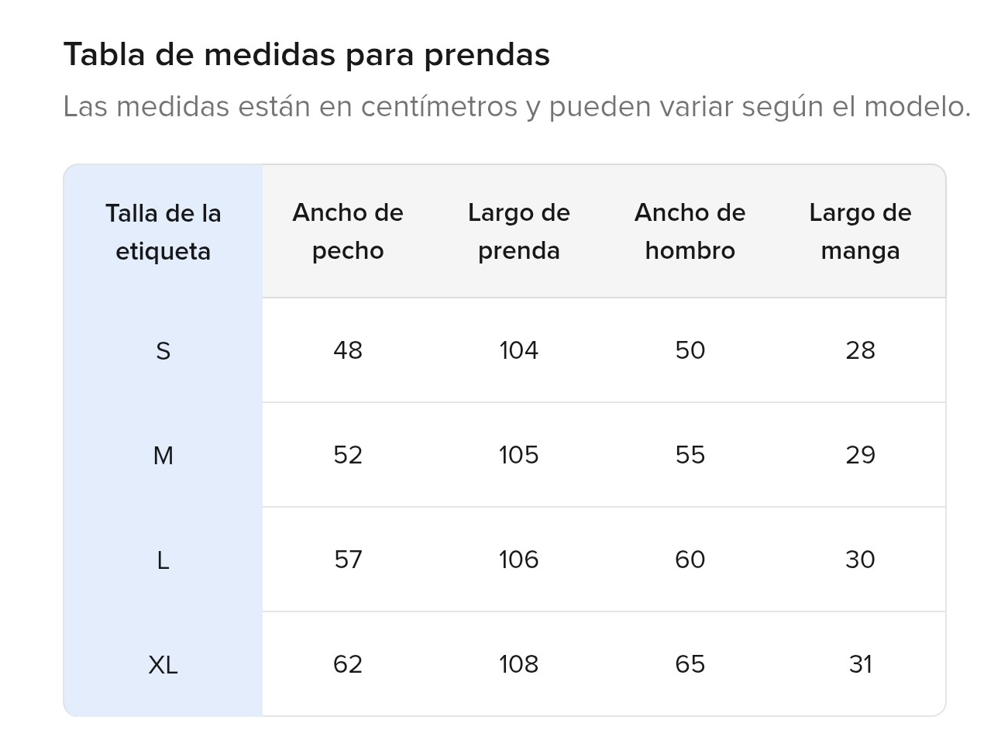Click sleeve length value 29
1001x751 pixels.
(x=860, y=455)
